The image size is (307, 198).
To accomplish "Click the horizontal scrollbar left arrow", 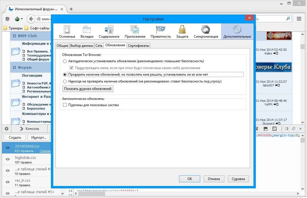I will (76, 194).
